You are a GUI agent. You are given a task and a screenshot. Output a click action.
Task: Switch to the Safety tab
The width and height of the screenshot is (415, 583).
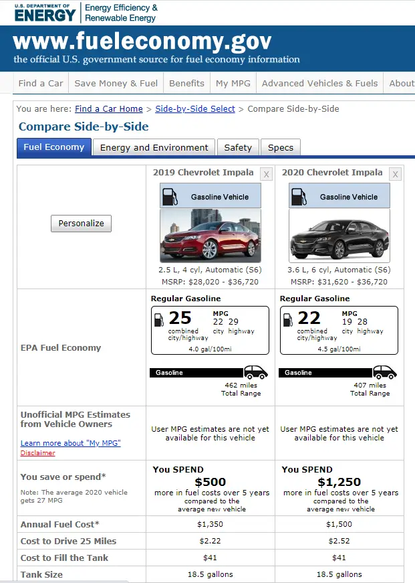238,148
